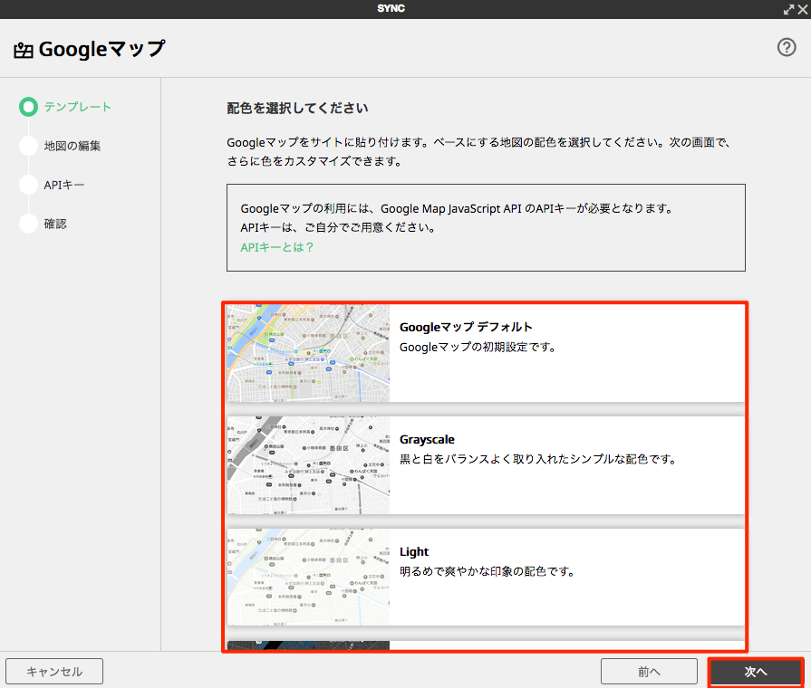Close the SYNC dialog window
This screenshot has height=688, width=811.
(x=803, y=9)
